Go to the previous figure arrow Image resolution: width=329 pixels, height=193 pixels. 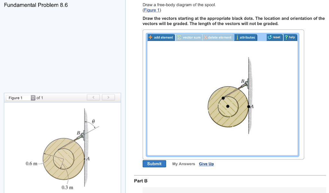pos(93,97)
